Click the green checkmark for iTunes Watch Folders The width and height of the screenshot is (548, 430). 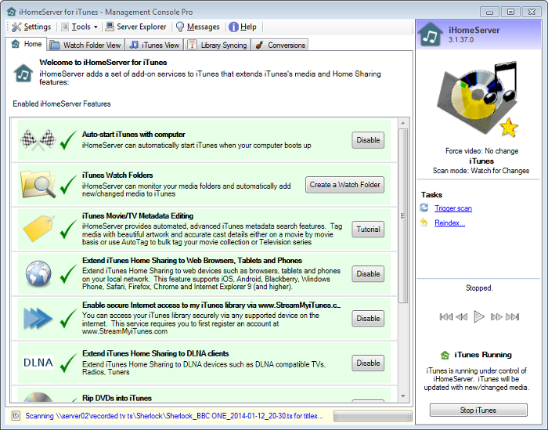[x=69, y=184]
